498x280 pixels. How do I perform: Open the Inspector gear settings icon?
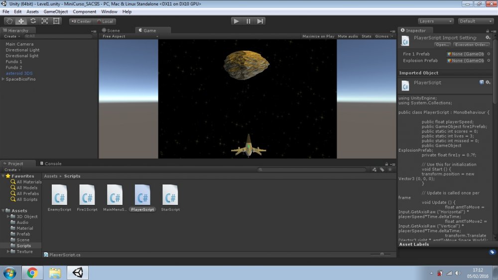pos(488,37)
